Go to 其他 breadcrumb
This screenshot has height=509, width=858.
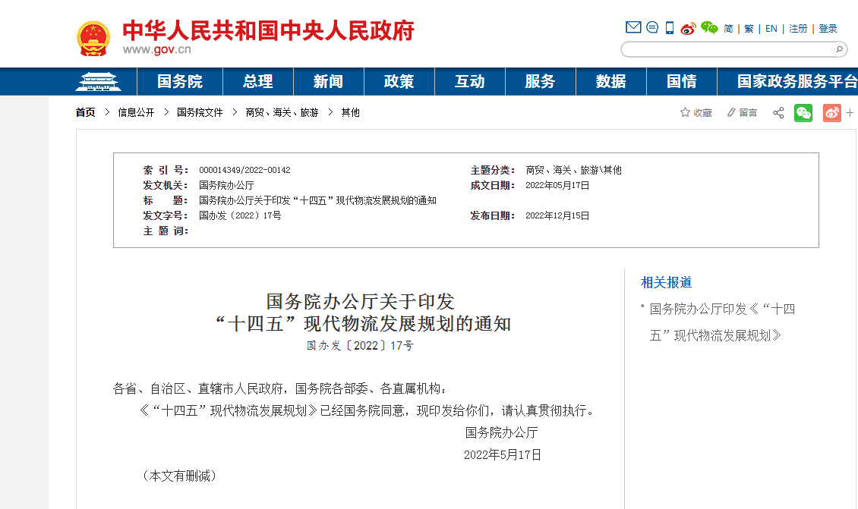350,112
